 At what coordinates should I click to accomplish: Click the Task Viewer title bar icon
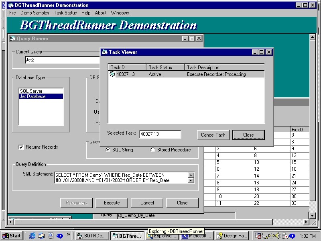[105, 52]
